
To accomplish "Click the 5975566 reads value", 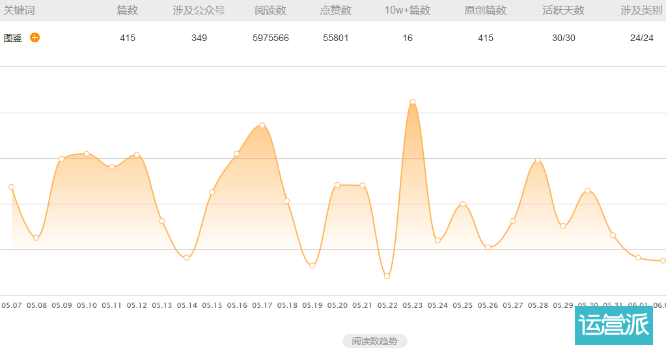I will 271,38.
